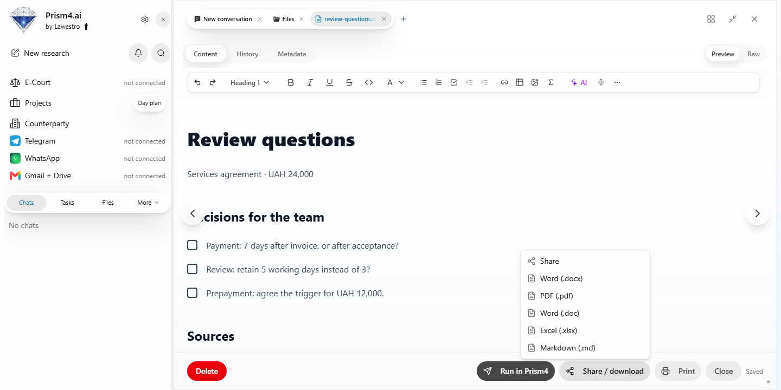Switch editor to Raw view
Viewport: 781px width, 390px height.
pyautogui.click(x=753, y=54)
